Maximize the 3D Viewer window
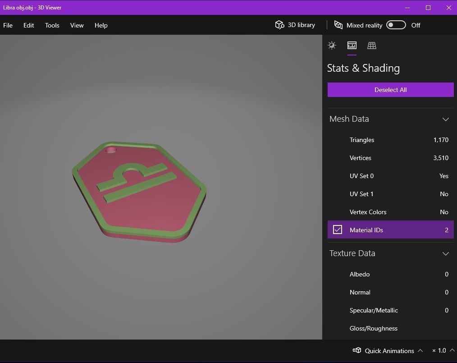 428,8
